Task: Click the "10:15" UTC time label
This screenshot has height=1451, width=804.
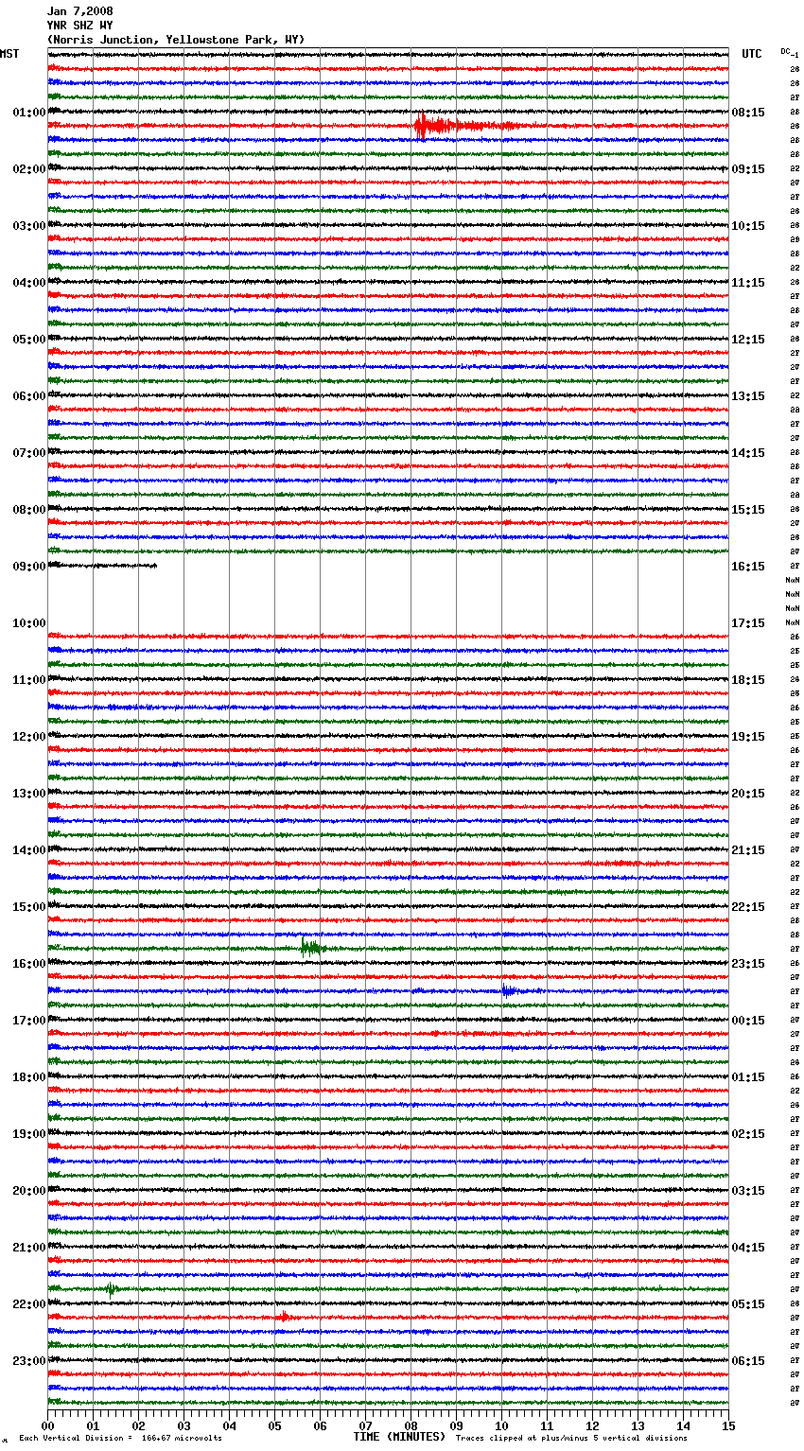Action: click(748, 226)
